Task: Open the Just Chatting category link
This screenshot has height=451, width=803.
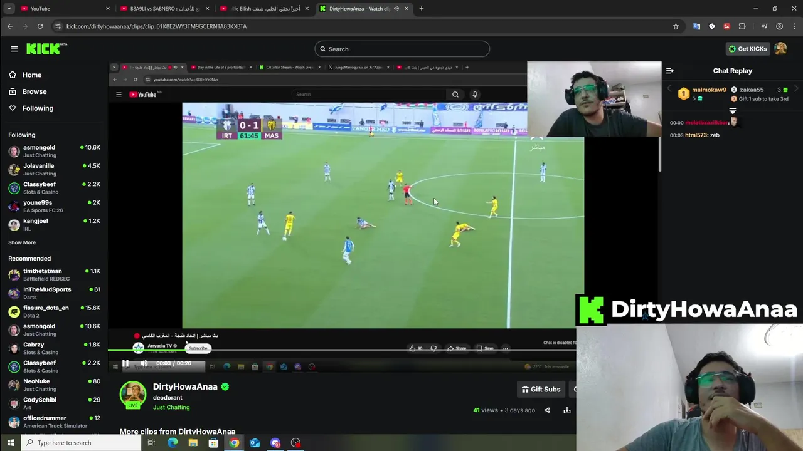Action: point(171,407)
